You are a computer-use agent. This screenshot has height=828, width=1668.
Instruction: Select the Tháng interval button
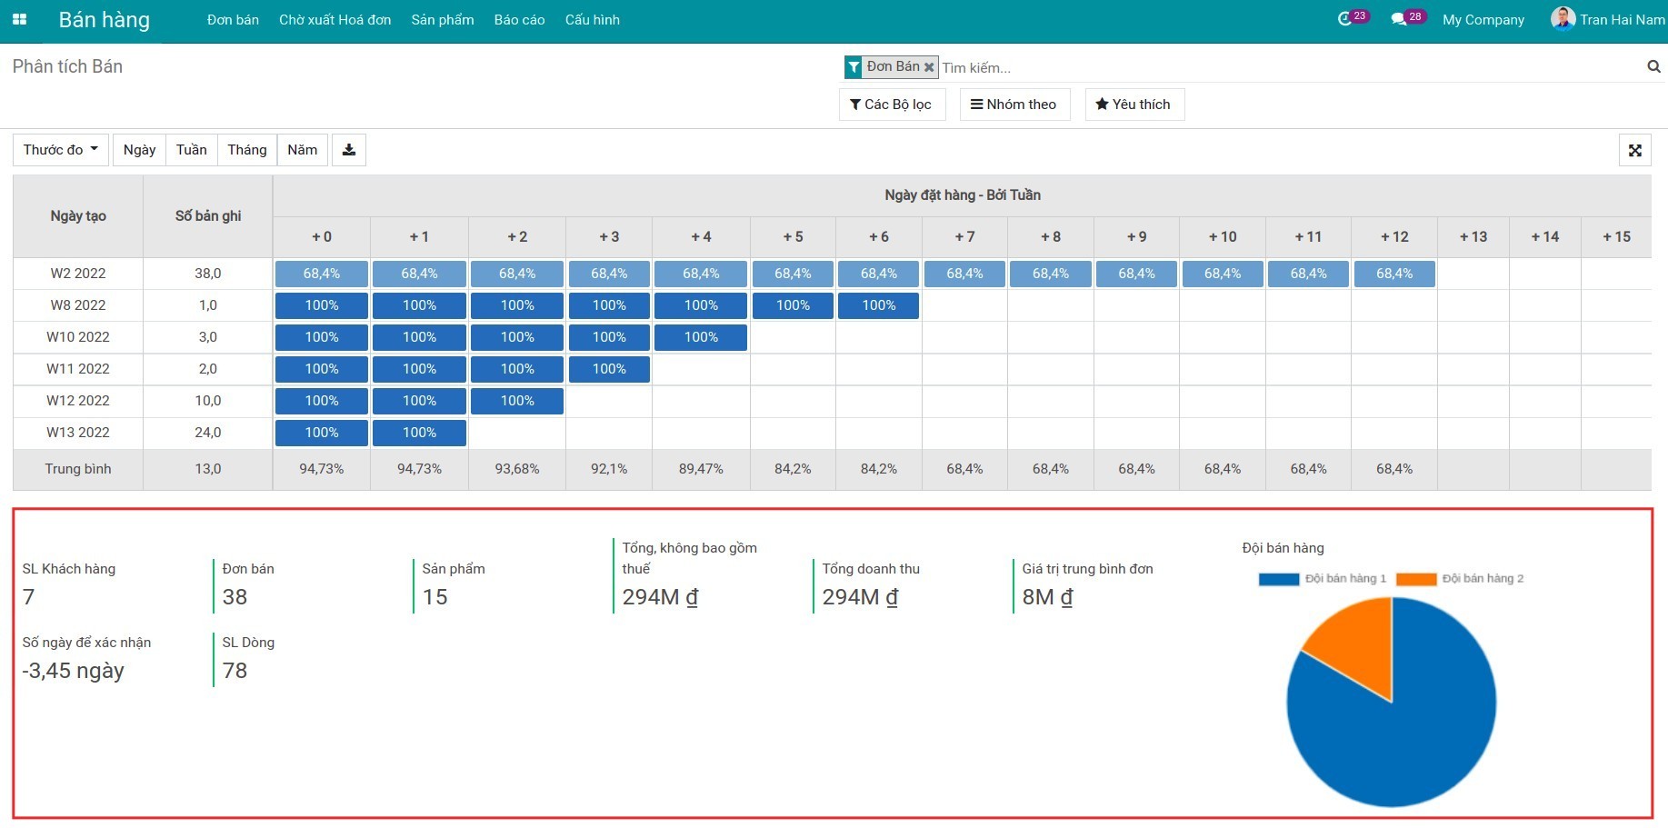pos(247,150)
